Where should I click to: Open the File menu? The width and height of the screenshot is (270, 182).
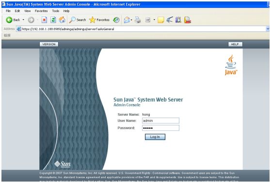click(x=8, y=11)
